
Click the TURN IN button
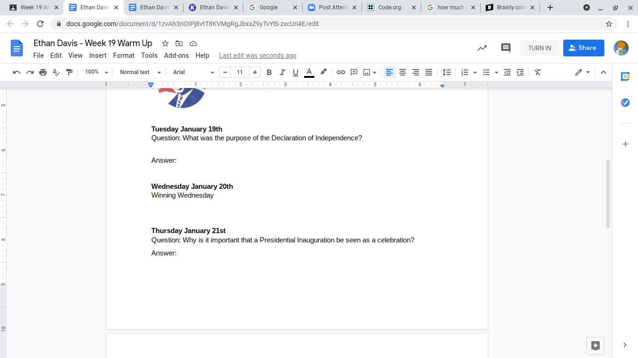(539, 48)
